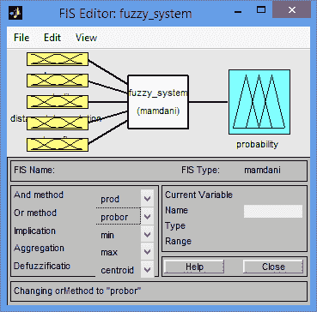317x312 pixels.
Task: Click the status message 'Changing orMethod to "probor"'
Action: tap(77, 291)
